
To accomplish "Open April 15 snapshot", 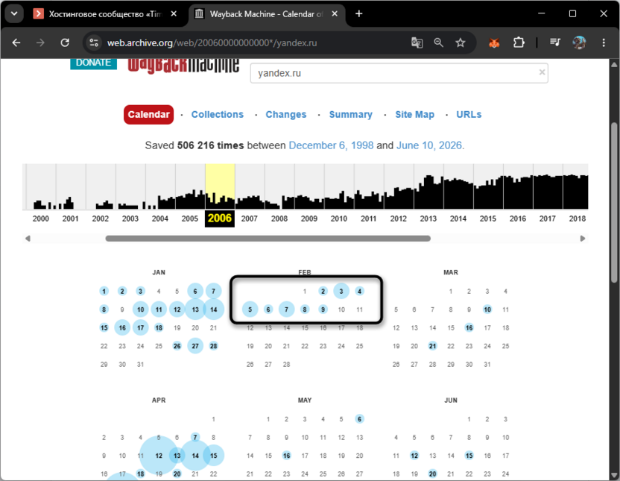I will click(x=214, y=456).
